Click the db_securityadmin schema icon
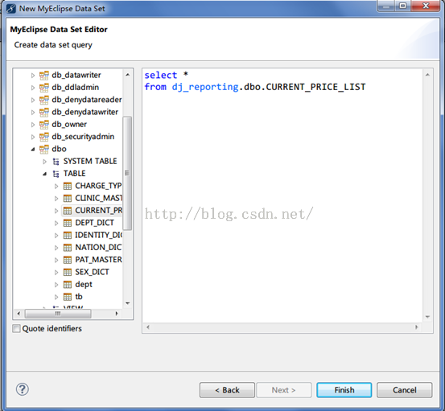This screenshot has width=445, height=411. point(44,137)
